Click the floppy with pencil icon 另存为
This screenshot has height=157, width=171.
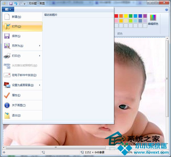pyautogui.click(x=7, y=46)
